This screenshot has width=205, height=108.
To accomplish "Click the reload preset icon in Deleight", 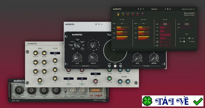I will click(141, 9).
